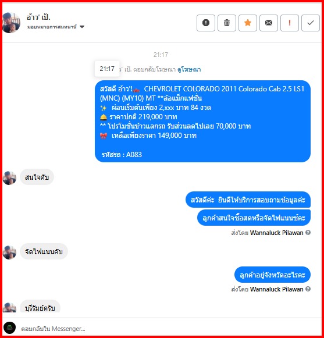Select the ลูกค้าอยู่จังหวัดอะไรคะ message bubble

pyautogui.click(x=272, y=275)
